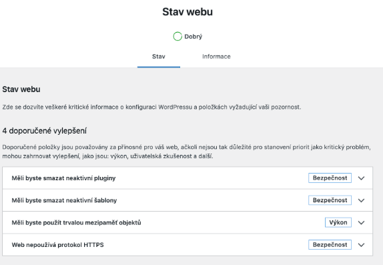
Task: Click Bezpečnost badge on neaktivní pluginy row
Action: point(330,178)
